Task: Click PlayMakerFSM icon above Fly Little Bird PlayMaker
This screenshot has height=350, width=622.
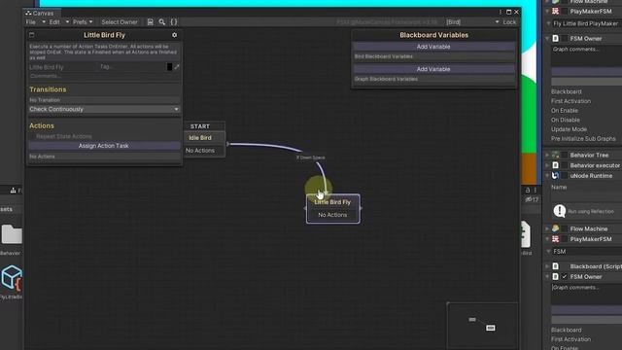Action: point(556,11)
